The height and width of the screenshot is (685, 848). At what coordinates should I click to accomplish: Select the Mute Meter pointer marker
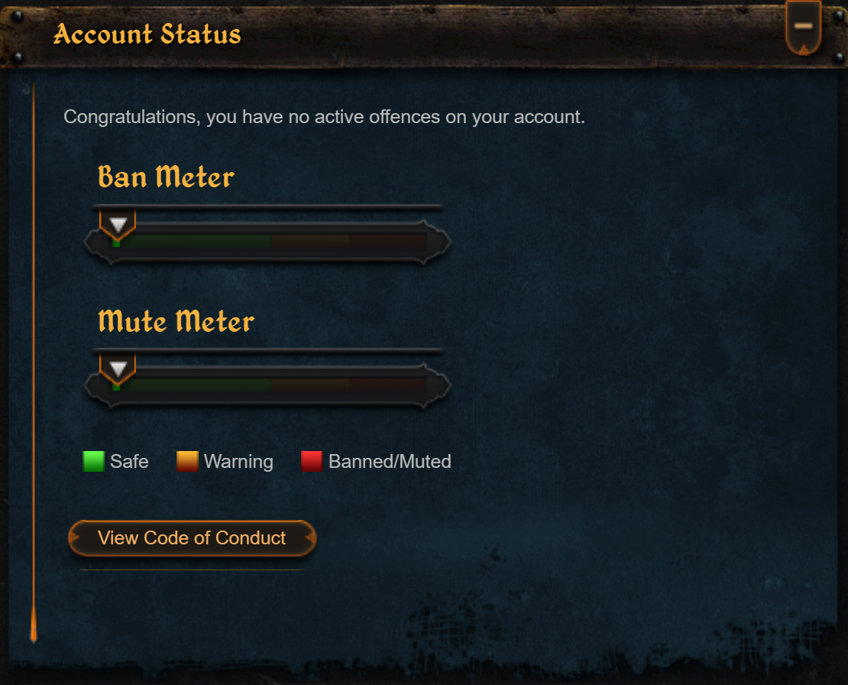[118, 368]
